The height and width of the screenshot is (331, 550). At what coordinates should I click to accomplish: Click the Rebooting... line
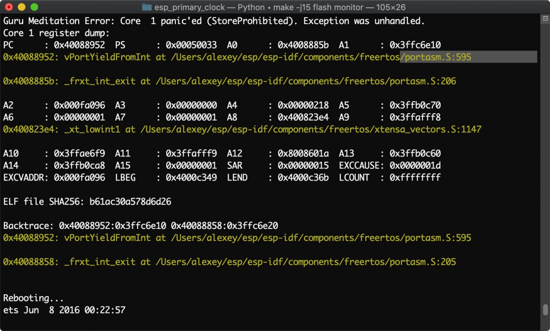click(x=34, y=298)
